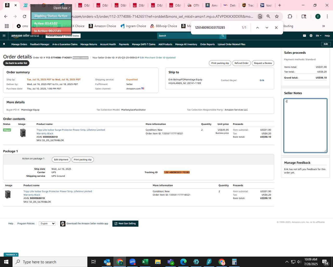Image resolution: width=333 pixels, height=267 pixels.
Task: Click product thumbnail in order contents
Action: point(23,133)
